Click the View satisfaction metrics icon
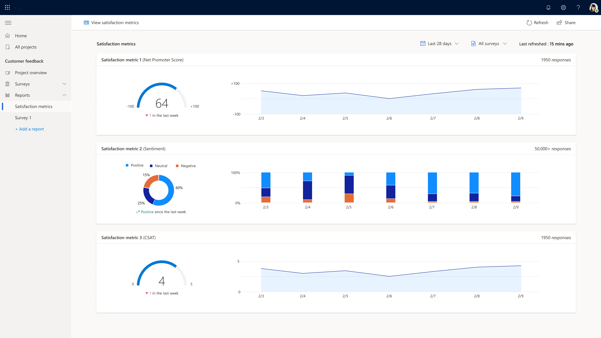Image resolution: width=601 pixels, height=338 pixels. (x=86, y=23)
